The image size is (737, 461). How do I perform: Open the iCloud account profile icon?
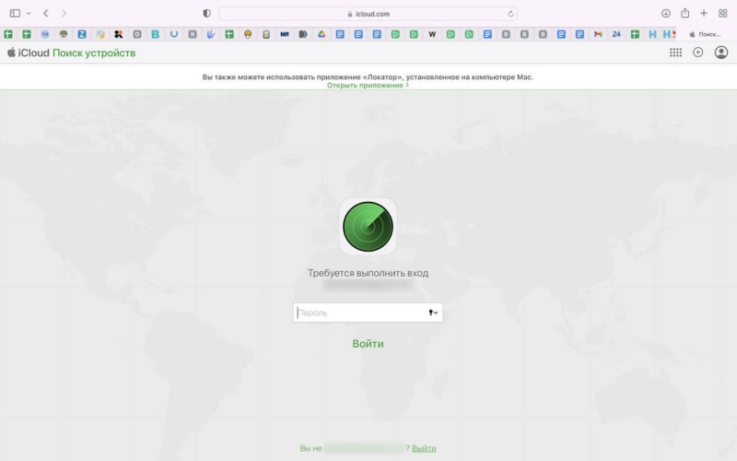[721, 53]
